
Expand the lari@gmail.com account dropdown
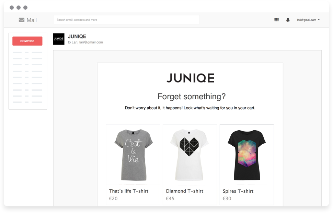pos(308,20)
